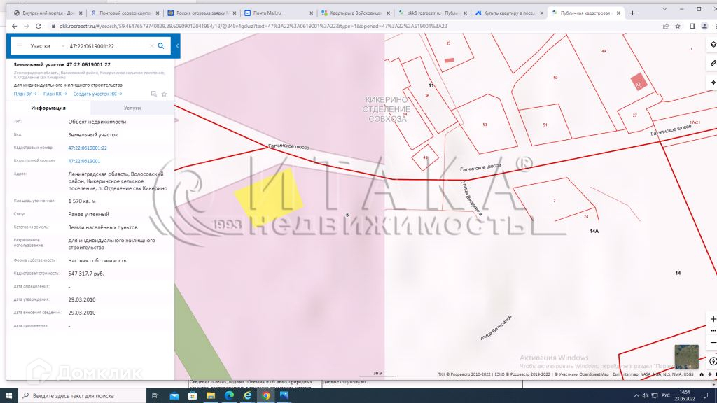Viewport: 717px width, 403px height.
Task: Open Microsoft Edge from the taskbar
Action: pos(229,395)
